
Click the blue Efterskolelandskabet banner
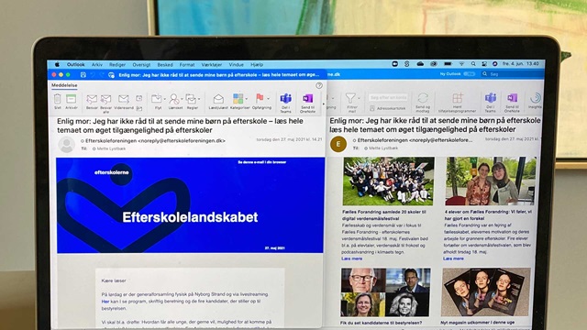[x=190, y=205]
